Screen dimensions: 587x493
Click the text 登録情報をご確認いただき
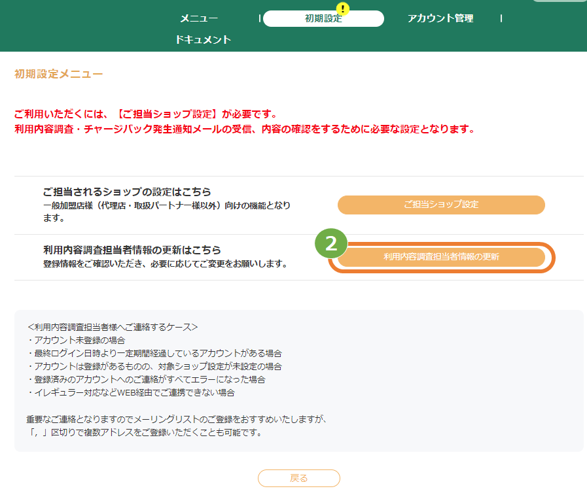94,263
